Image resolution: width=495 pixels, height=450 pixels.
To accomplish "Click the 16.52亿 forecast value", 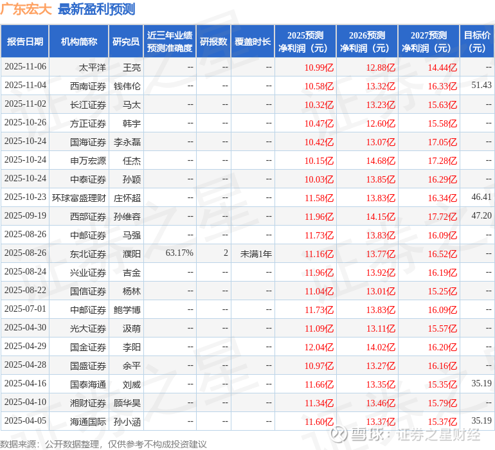I will click(442, 253).
